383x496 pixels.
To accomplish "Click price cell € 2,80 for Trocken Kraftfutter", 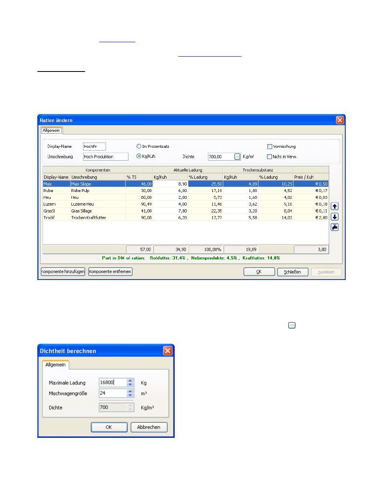I will click(311, 218).
